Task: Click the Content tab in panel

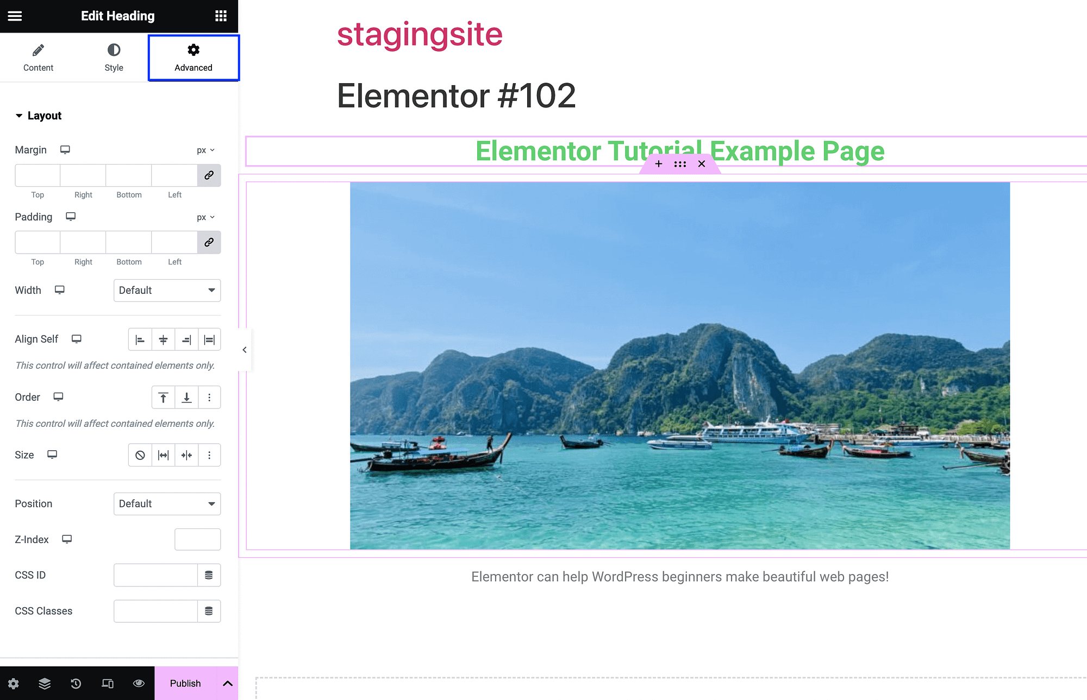Action: (38, 56)
